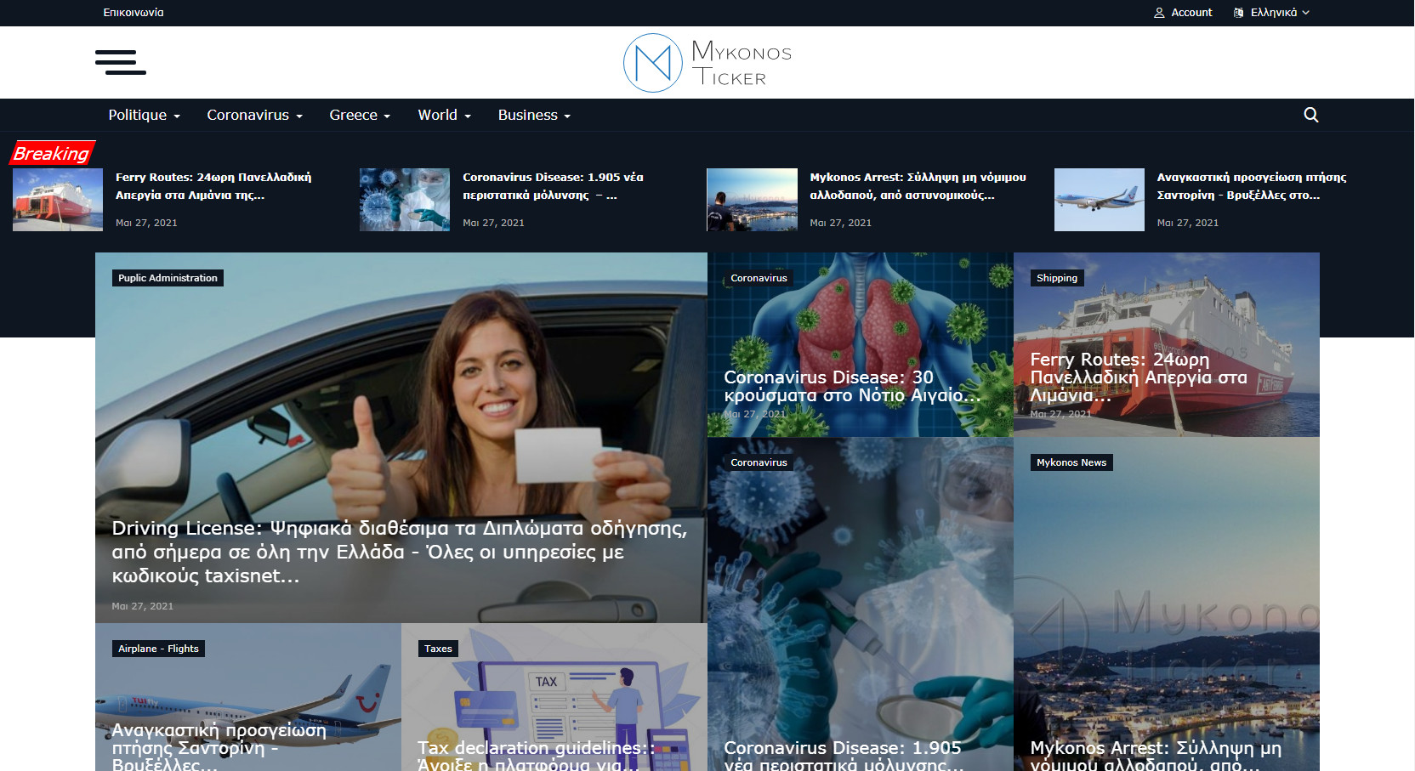Open the Coronavirus Disease breaking thumbnail
Image resolution: width=1415 pixels, height=771 pixels.
coord(405,200)
